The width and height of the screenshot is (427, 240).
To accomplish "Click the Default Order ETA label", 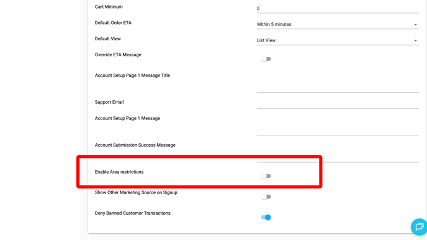I will point(113,23).
